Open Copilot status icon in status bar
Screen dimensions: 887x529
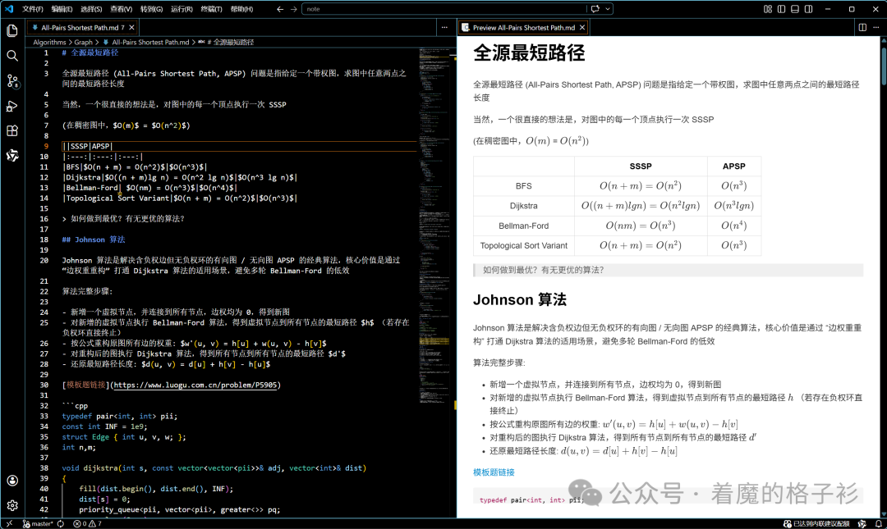click(x=862, y=524)
